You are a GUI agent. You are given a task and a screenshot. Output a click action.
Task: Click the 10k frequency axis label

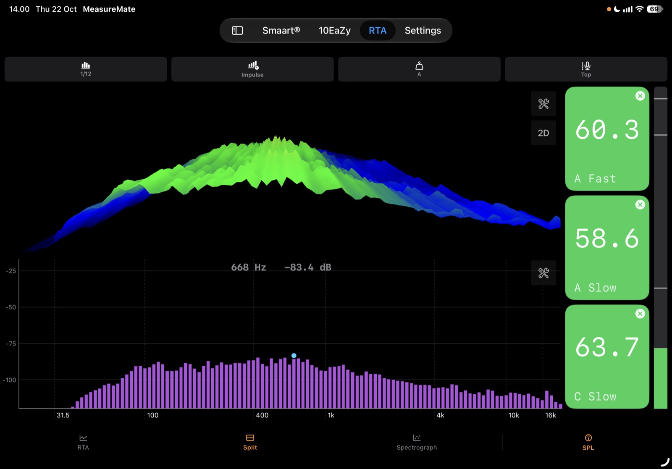[514, 415]
